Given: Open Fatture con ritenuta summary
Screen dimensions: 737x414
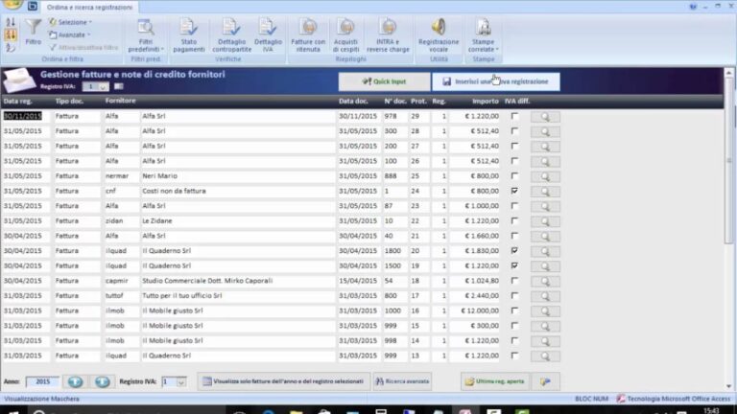Looking at the screenshot, I should pos(308,35).
